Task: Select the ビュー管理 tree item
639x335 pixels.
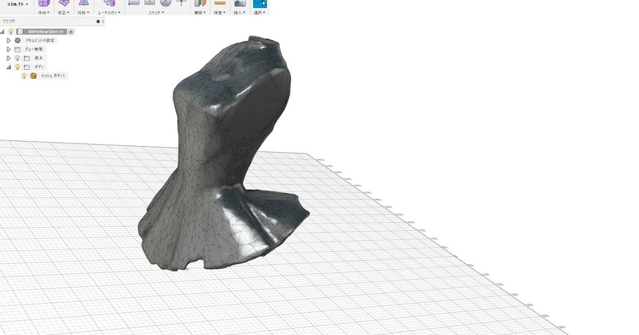Action: coord(34,49)
